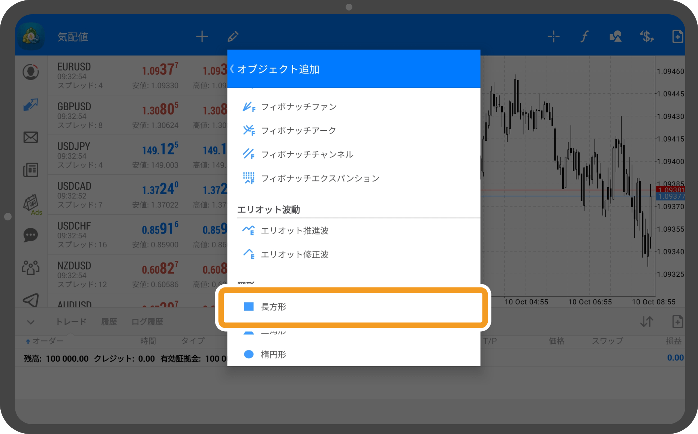
Task: Open the trade dialog with the dollar icon
Action: pos(646,36)
